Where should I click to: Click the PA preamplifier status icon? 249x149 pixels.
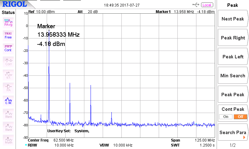[8, 88]
